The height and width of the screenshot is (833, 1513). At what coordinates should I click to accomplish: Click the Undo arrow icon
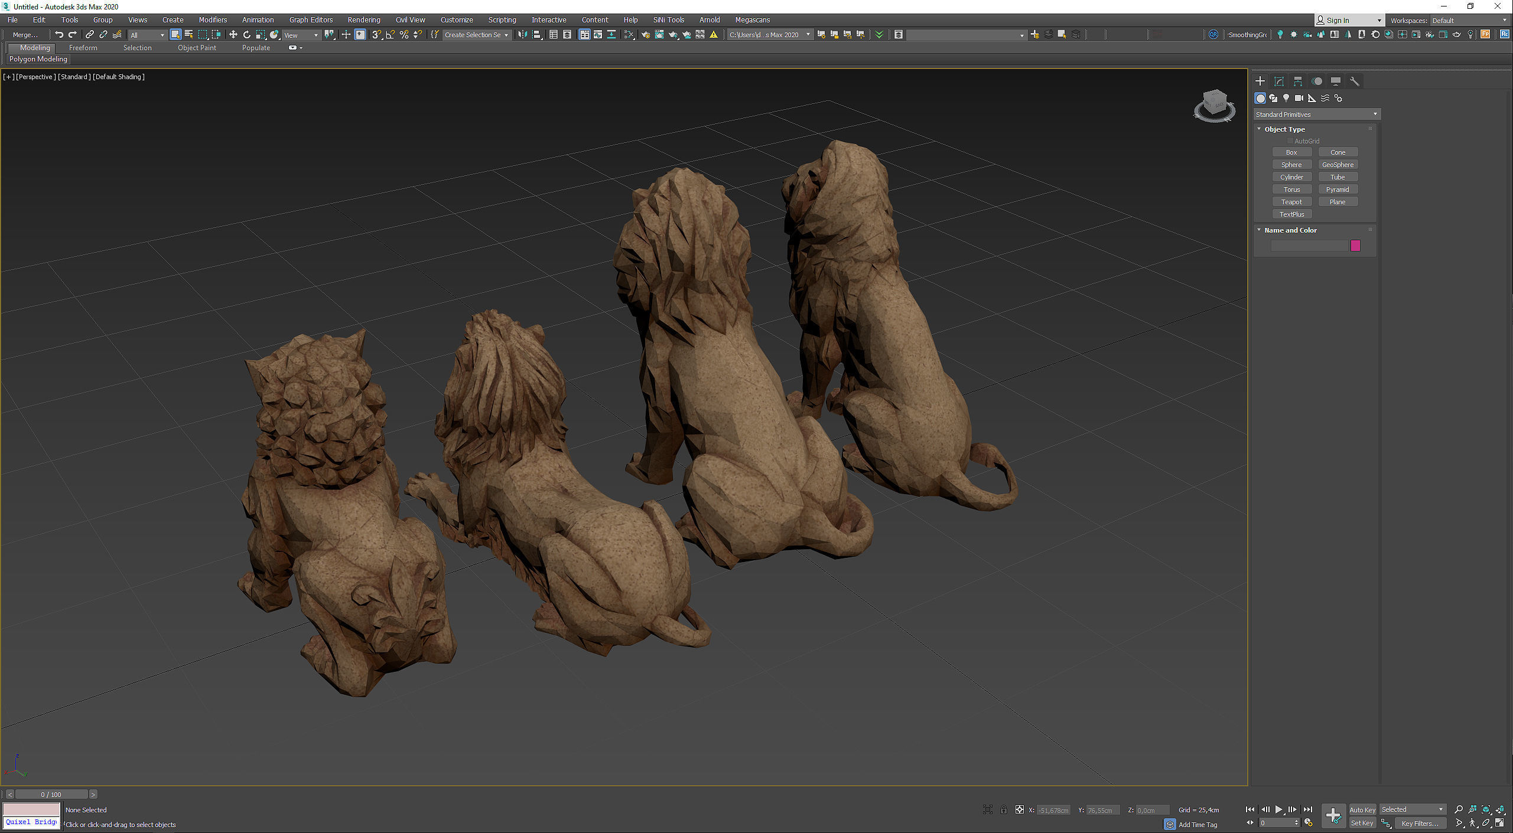pos(59,35)
